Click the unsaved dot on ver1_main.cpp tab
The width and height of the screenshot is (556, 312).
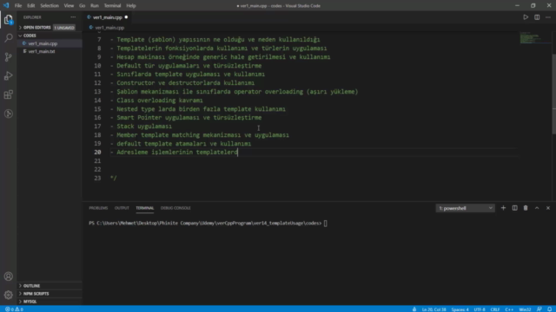126,17
